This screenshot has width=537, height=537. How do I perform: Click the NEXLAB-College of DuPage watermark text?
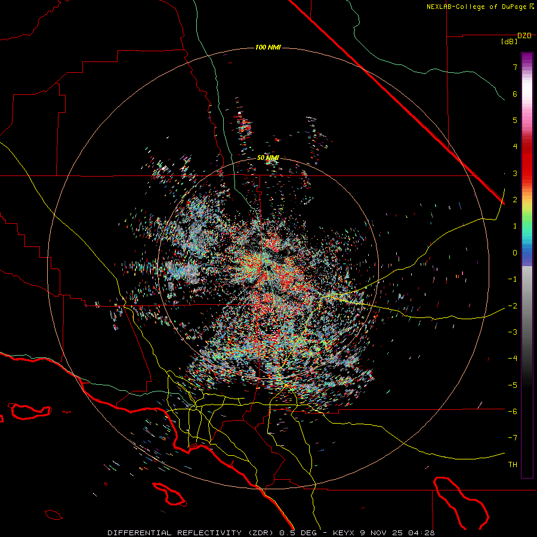coord(477,7)
